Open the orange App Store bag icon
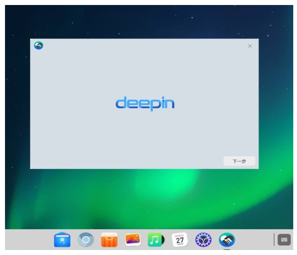 point(109,240)
